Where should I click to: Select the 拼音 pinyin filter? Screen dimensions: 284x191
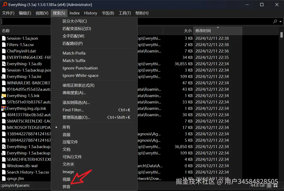(x=94, y=187)
